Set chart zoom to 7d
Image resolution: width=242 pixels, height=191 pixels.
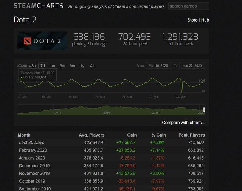pos(43,66)
